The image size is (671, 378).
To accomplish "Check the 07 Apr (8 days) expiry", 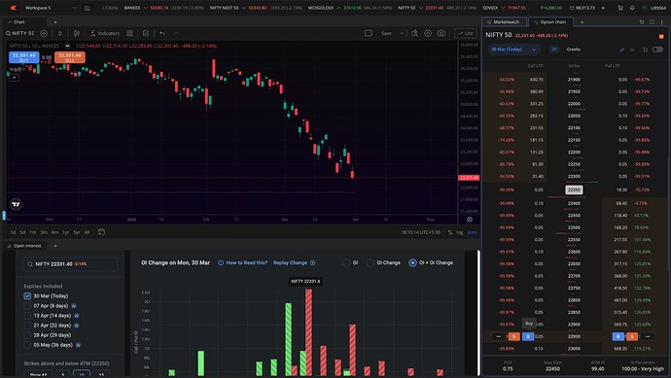I will (27, 306).
